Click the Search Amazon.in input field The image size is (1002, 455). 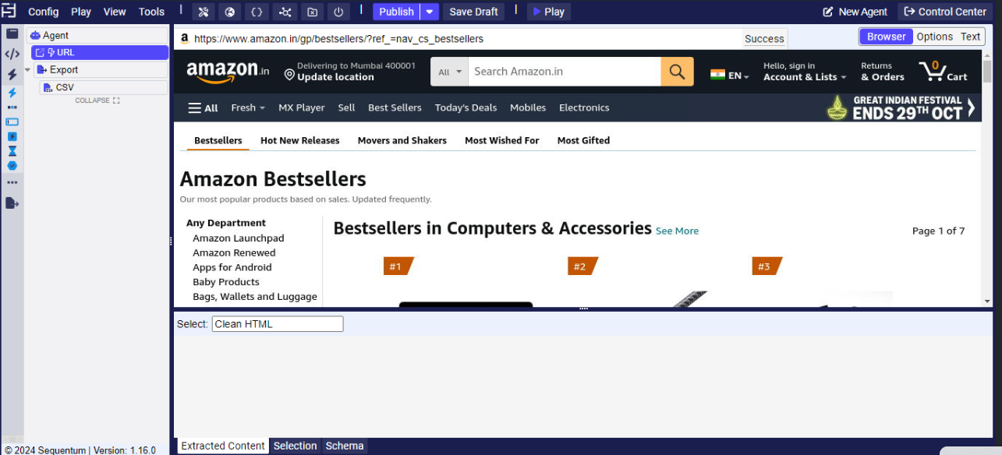click(x=565, y=72)
